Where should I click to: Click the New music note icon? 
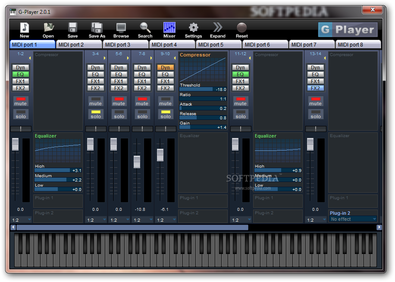(x=25, y=28)
